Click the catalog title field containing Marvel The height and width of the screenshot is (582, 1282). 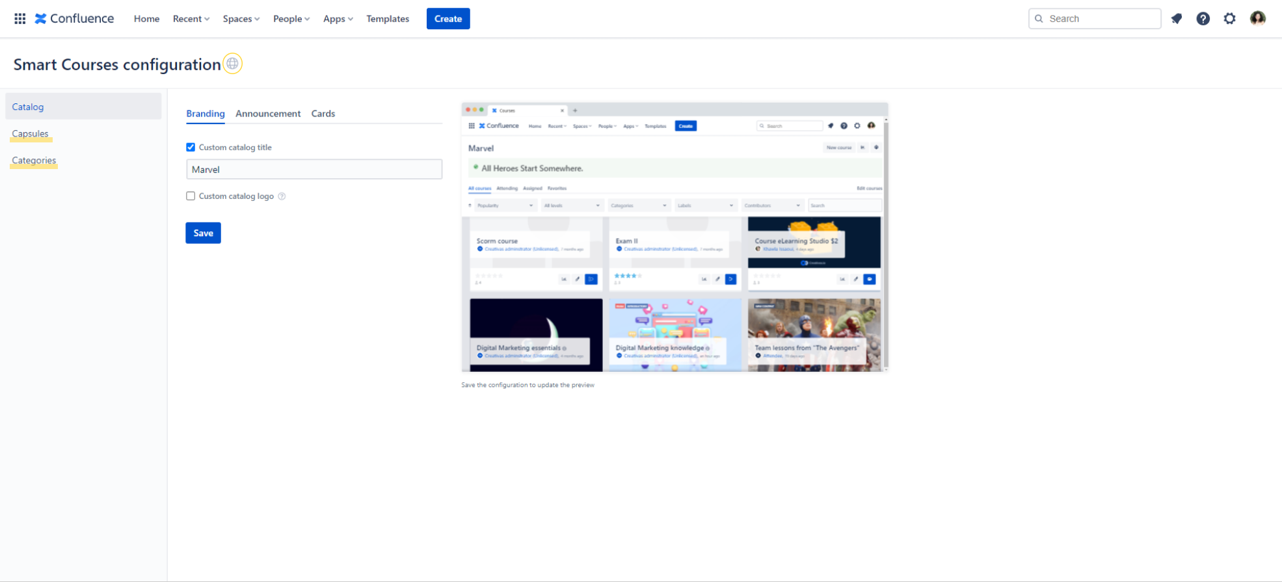[314, 170]
